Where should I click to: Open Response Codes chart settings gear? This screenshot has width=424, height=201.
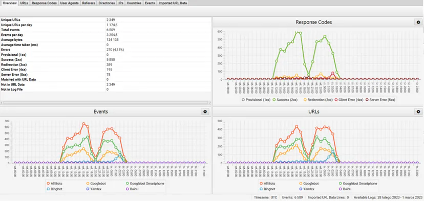click(418, 23)
